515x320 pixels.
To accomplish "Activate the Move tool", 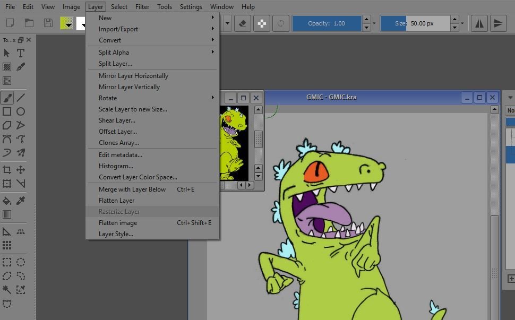I will 20,170.
